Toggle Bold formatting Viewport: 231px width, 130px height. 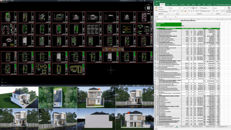point(170,11)
